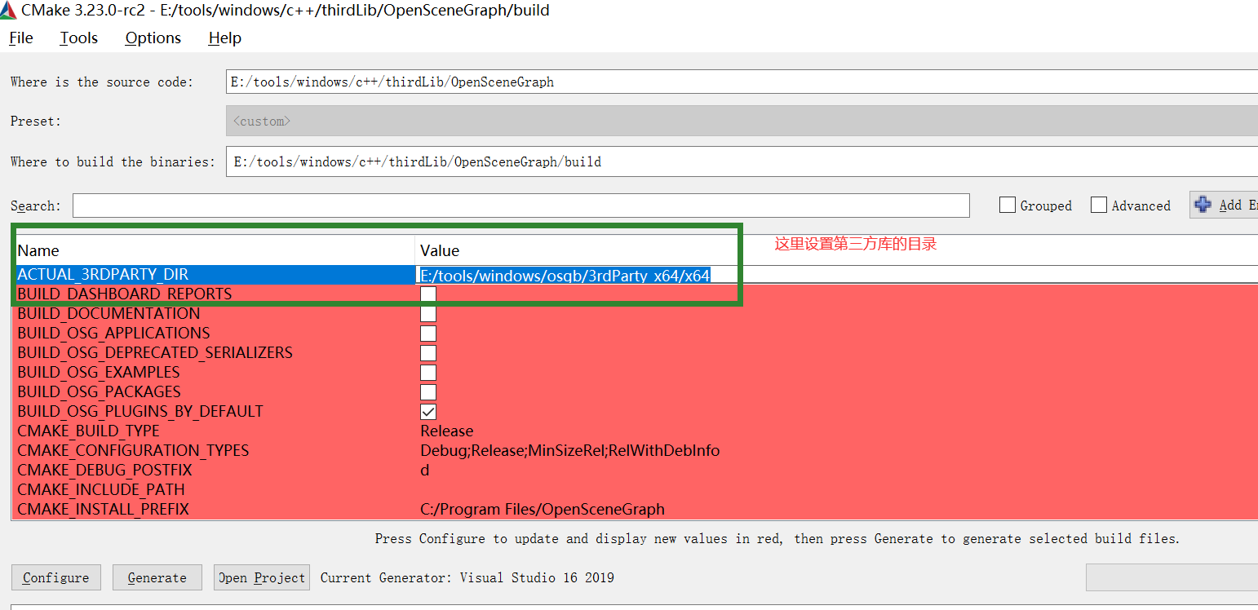Select the CMAKE_BUILD_TYPE entry name
Viewport: 1258px width, 610px height.
click(x=89, y=431)
